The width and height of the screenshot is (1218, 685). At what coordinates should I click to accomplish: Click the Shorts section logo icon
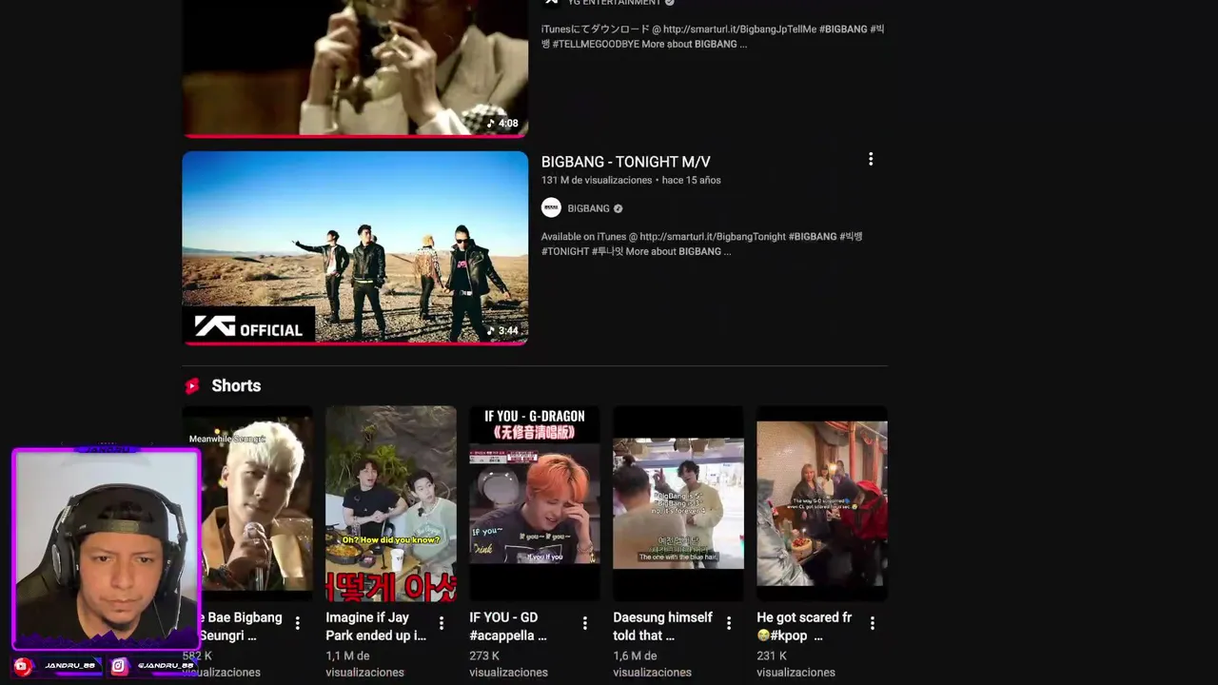point(192,385)
